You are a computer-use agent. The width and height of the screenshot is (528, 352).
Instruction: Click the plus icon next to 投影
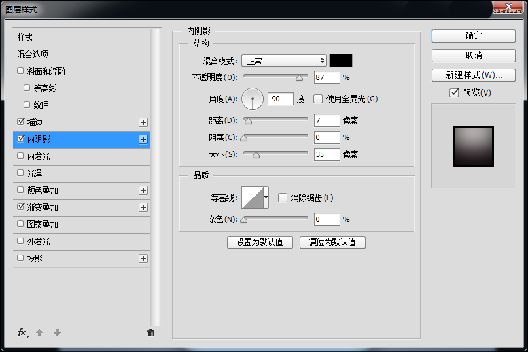tap(143, 258)
